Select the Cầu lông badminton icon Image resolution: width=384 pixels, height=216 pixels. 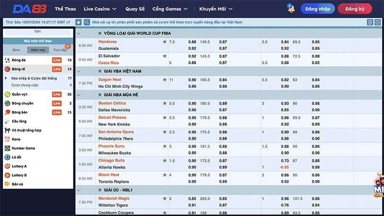click(7, 121)
